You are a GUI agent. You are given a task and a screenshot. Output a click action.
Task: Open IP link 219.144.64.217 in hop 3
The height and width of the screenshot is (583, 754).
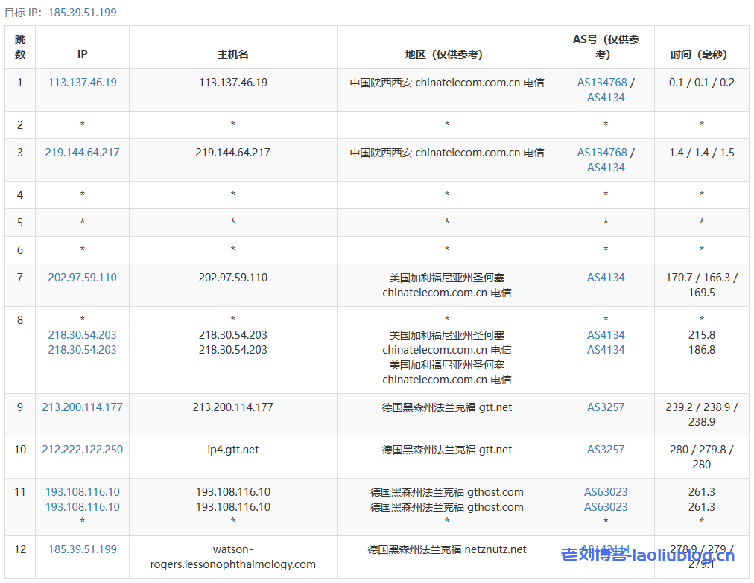pos(82,153)
